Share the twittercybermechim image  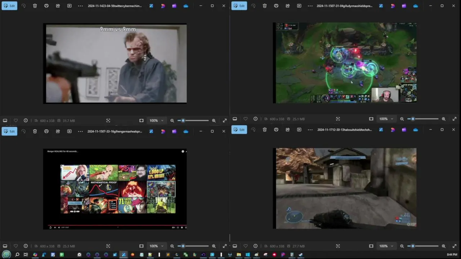pos(58,6)
